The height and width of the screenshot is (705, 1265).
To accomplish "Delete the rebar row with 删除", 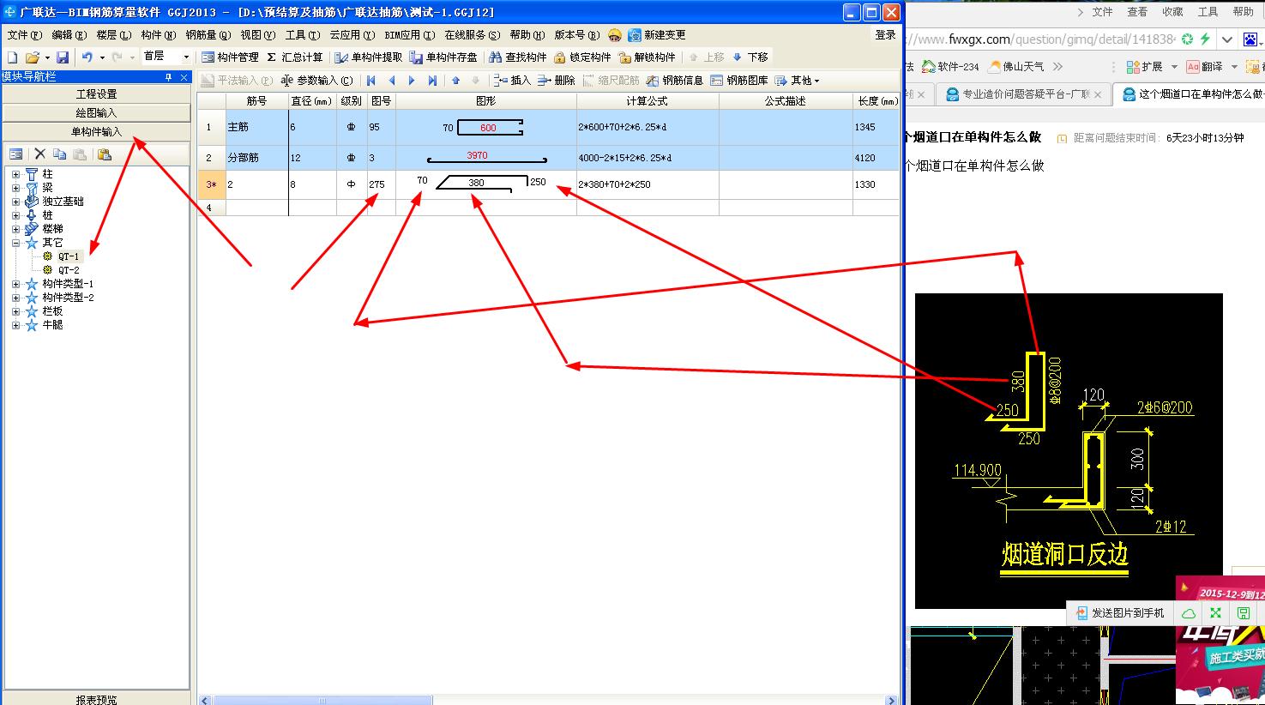I will click(557, 80).
